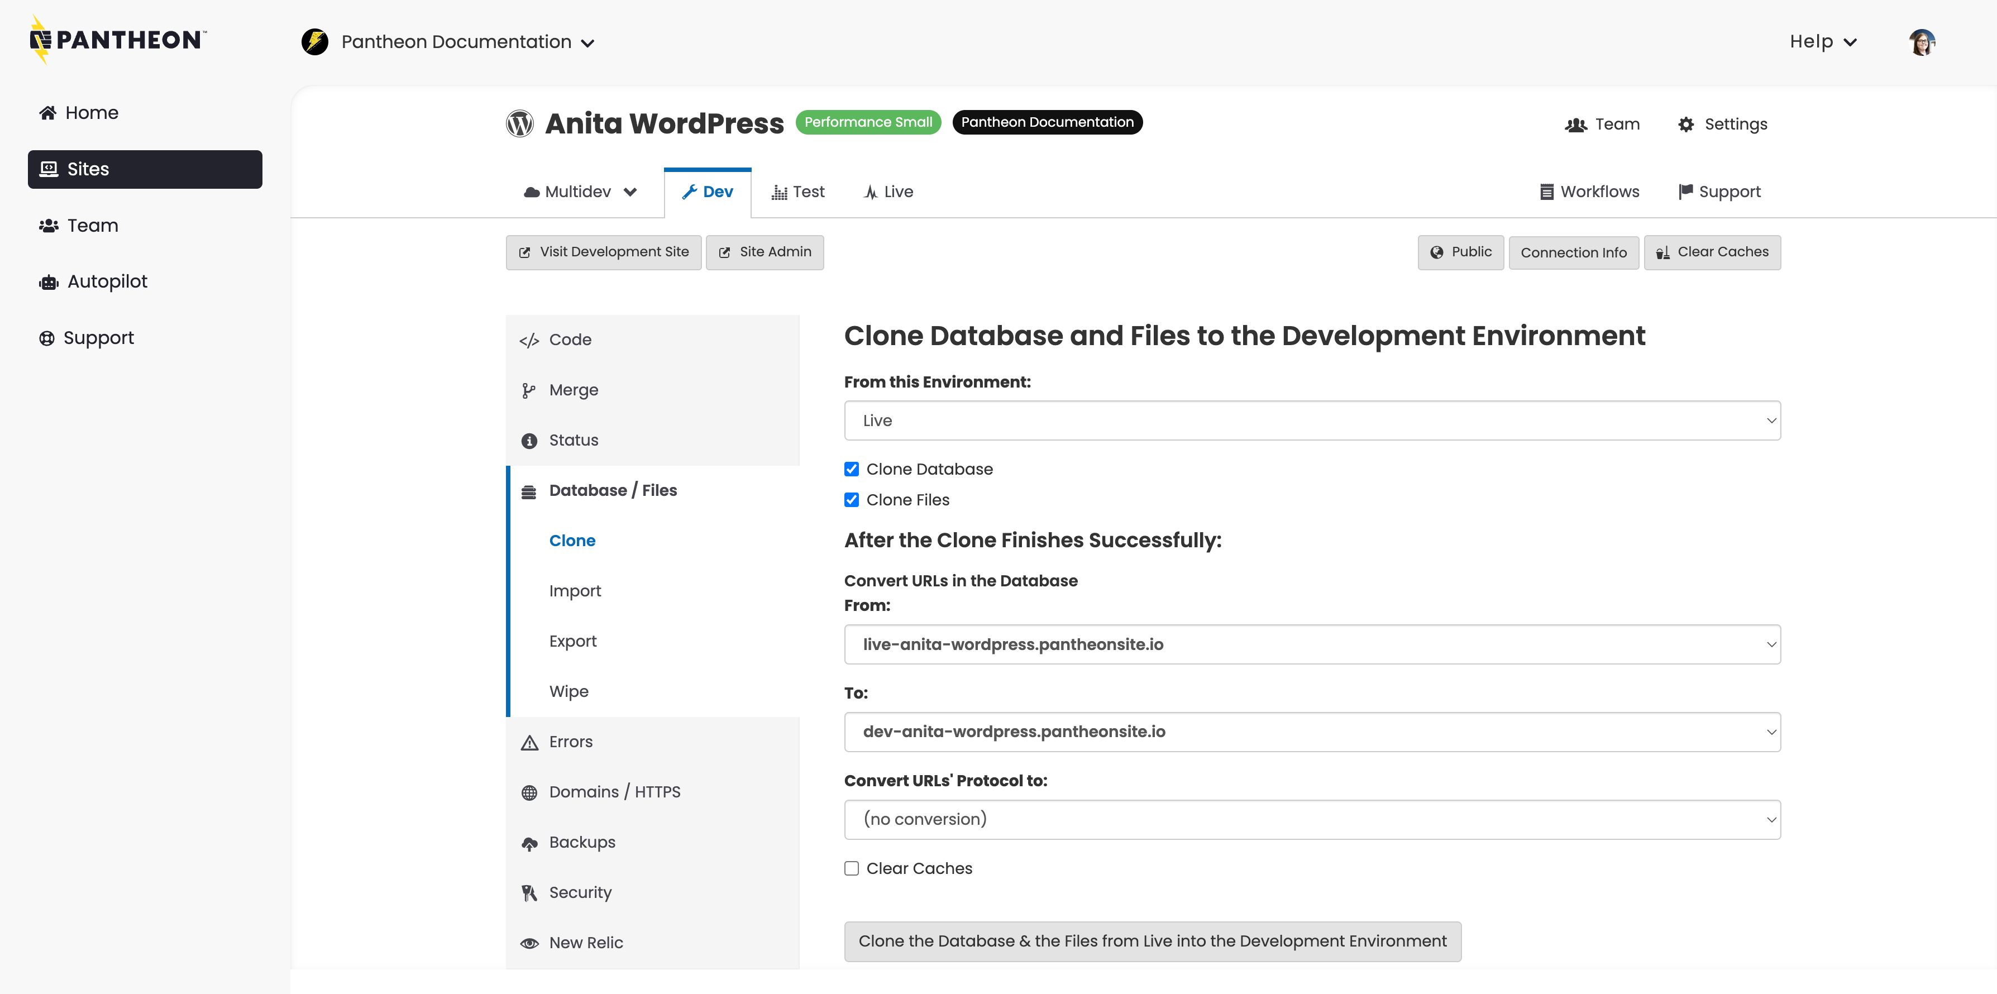Click the Wipe sidebar entry

[x=568, y=691]
